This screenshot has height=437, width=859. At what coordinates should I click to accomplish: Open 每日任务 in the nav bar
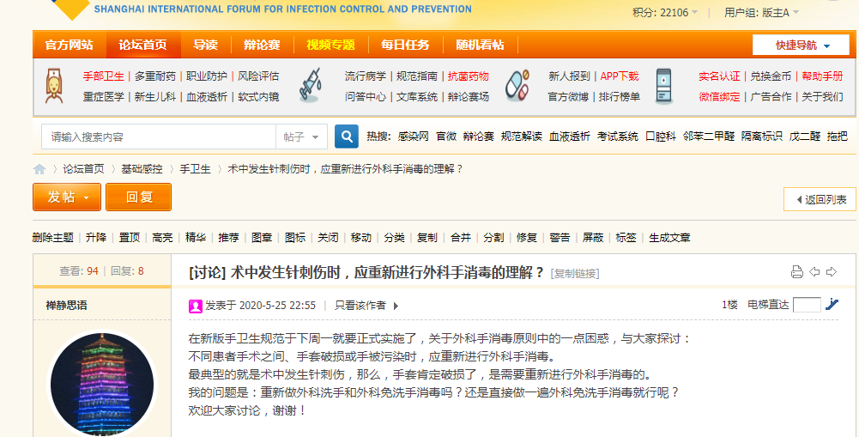pyautogui.click(x=405, y=45)
